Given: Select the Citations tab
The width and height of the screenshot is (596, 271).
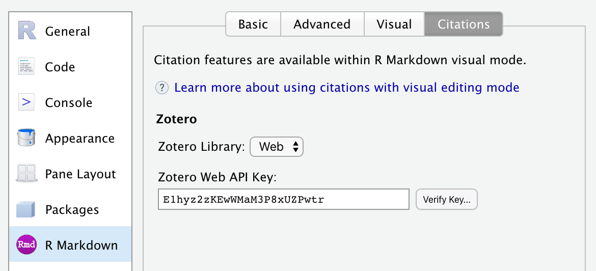Looking at the screenshot, I should (x=464, y=24).
